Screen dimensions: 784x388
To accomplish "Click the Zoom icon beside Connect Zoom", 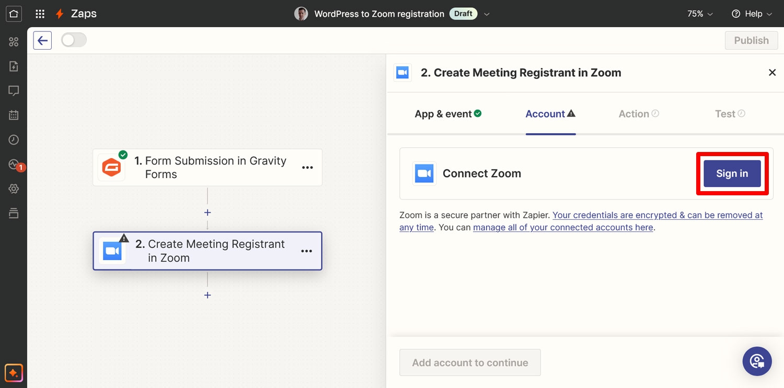I will click(x=424, y=173).
